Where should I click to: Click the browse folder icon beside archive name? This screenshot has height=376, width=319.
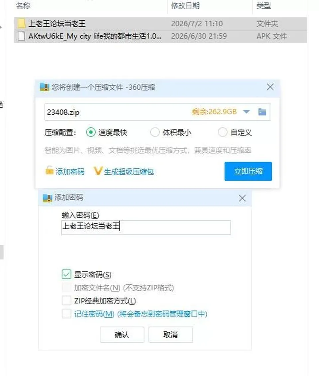point(262,112)
